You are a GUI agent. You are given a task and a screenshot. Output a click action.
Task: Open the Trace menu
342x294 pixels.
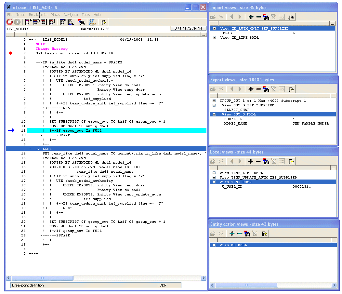tap(20, 15)
